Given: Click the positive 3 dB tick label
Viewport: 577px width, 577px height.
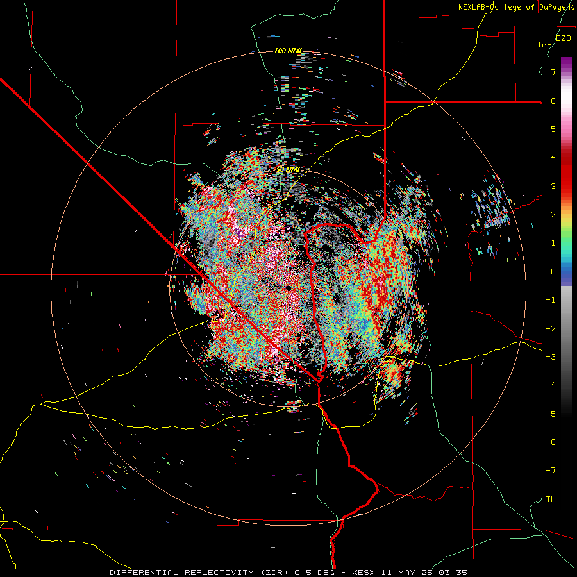Looking at the screenshot, I should [x=553, y=186].
